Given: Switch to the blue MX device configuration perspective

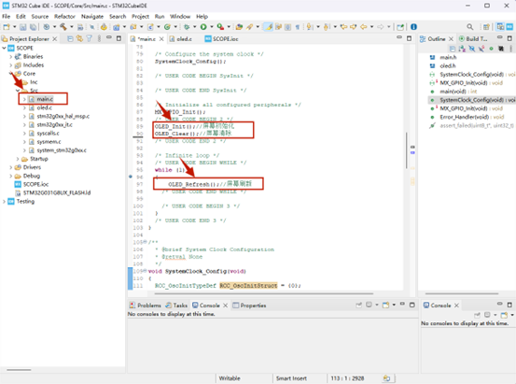Looking at the screenshot, I should tap(509, 27).
